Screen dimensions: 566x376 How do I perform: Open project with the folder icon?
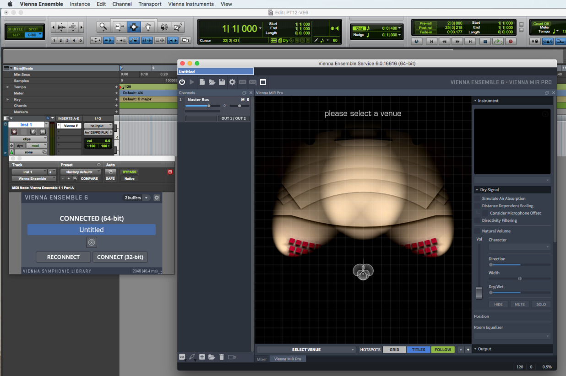pos(212,82)
